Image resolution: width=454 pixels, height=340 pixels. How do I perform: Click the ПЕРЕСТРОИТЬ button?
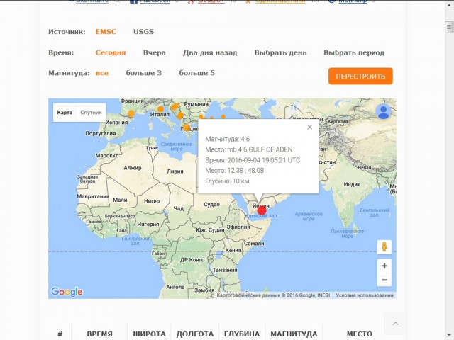click(360, 76)
